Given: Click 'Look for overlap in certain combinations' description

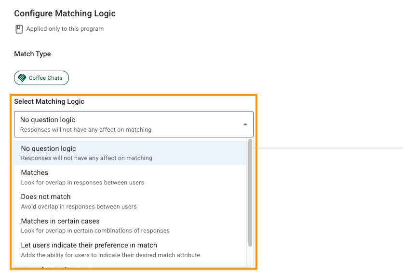Looking at the screenshot, I should point(95,231).
